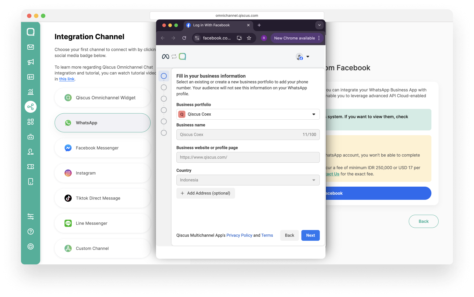Close the Log in With Facebook tab
The height and width of the screenshot is (297, 474).
(x=248, y=25)
